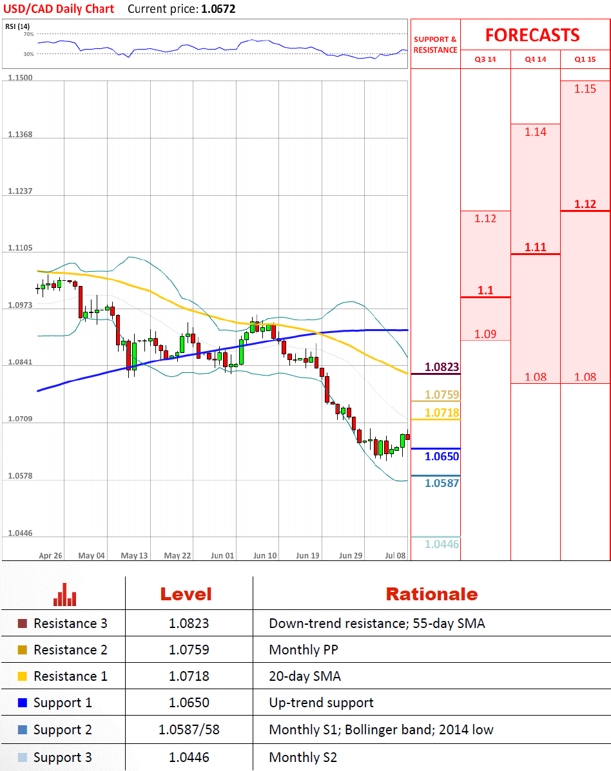Image resolution: width=611 pixels, height=771 pixels.
Task: Click the 1.0650 support marker beside chart
Action: coord(441,456)
